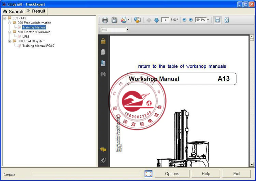Click the Help button
The height and width of the screenshot is (181, 256).
click(x=206, y=173)
